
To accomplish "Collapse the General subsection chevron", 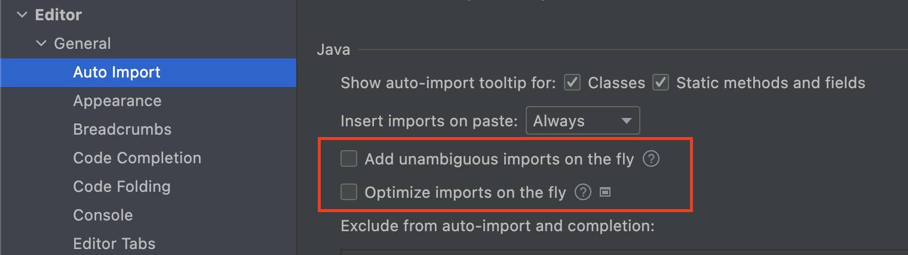I will (x=41, y=43).
